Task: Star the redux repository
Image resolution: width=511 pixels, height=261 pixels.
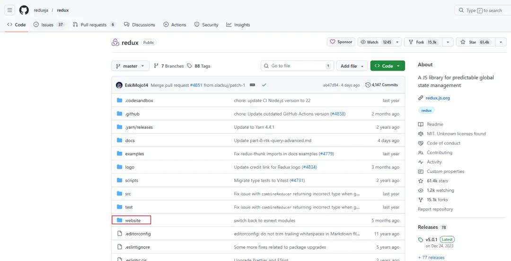Action: (x=476, y=42)
